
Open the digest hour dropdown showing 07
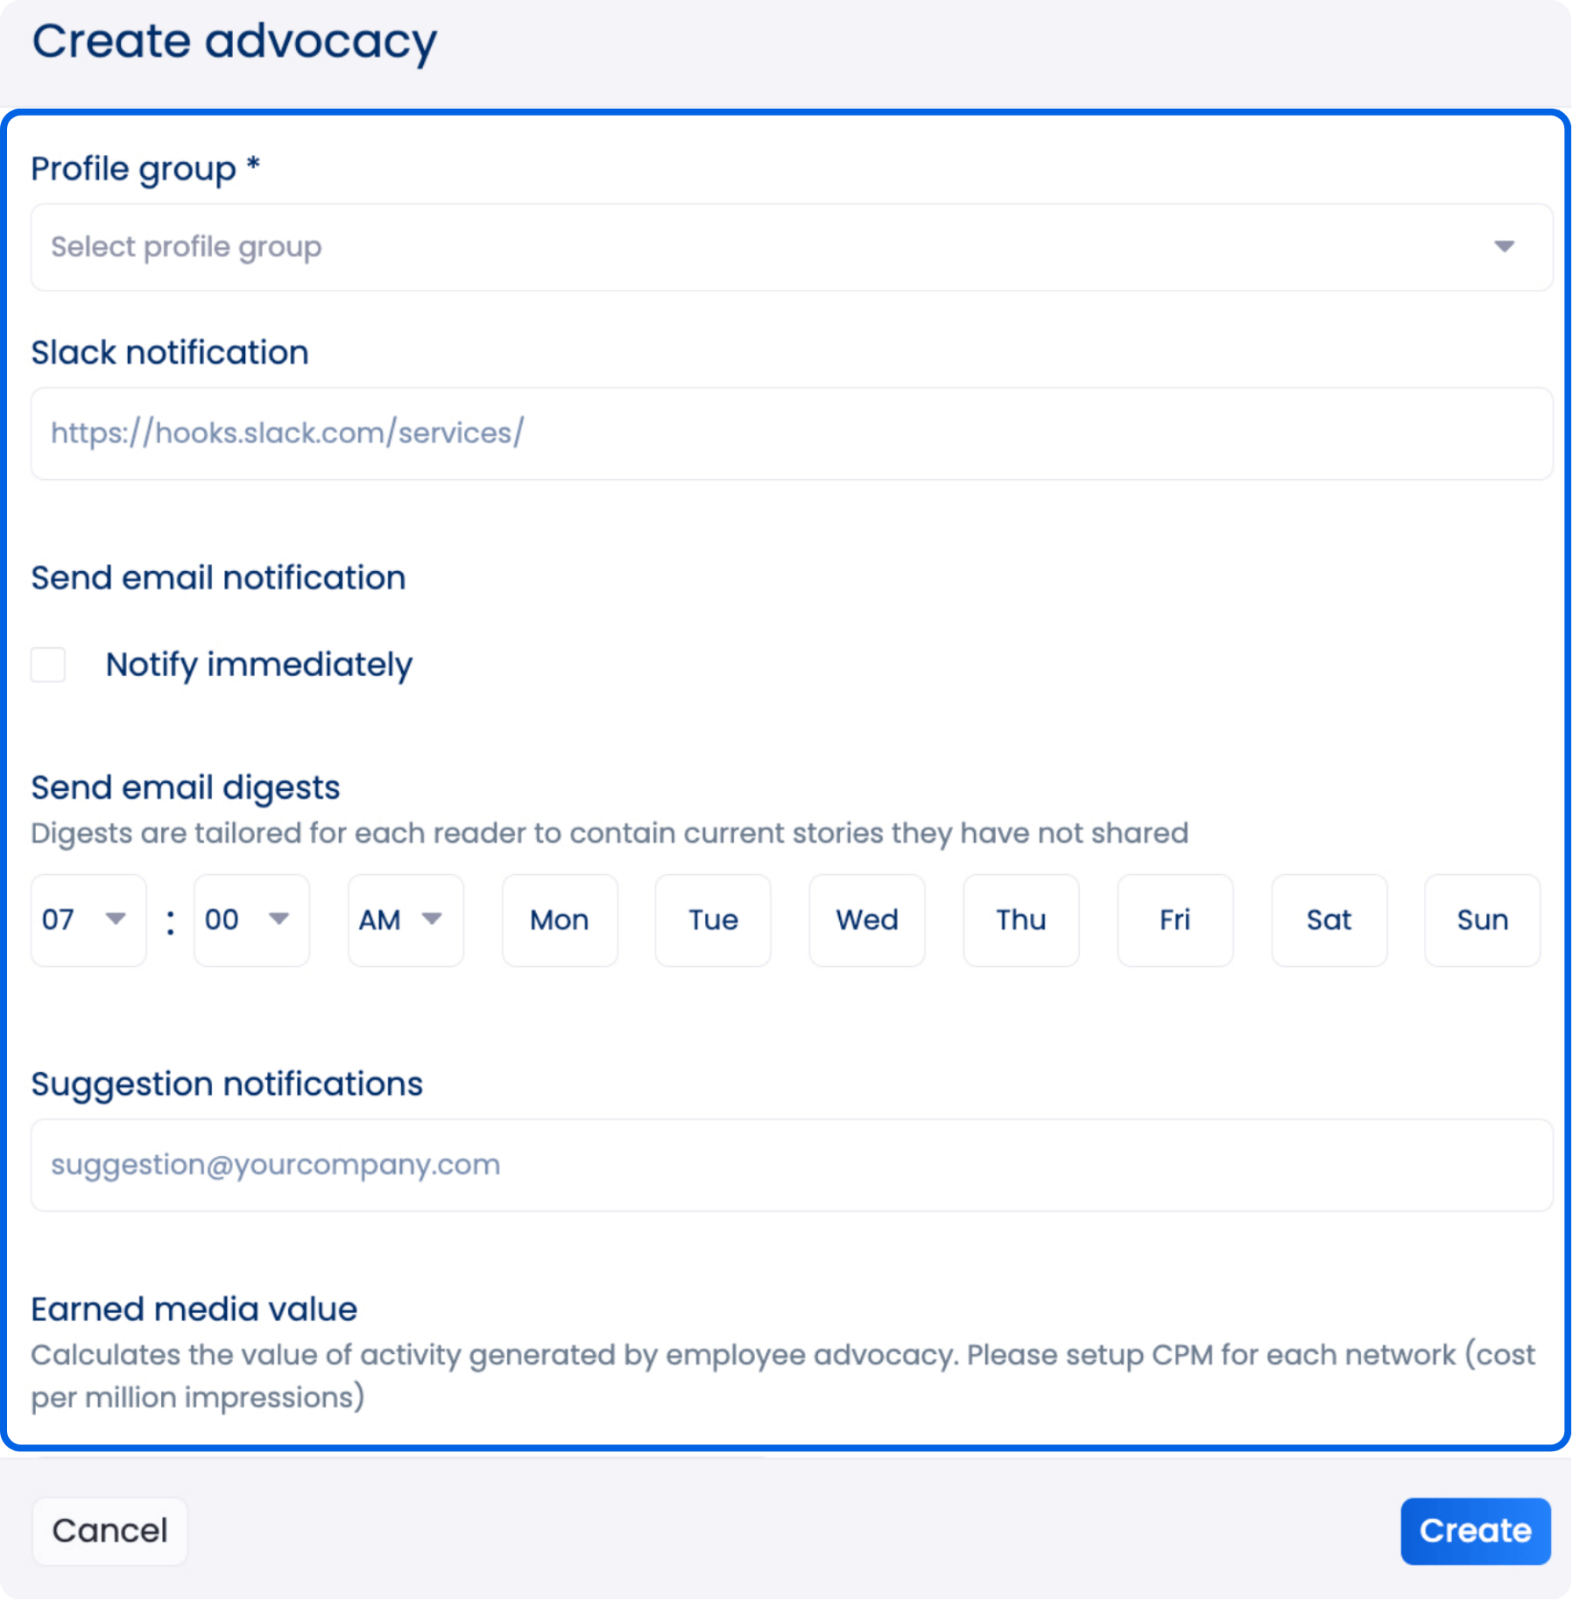coord(88,920)
